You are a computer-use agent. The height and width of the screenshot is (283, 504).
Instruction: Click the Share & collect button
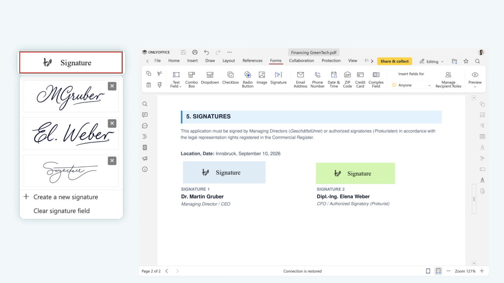[x=395, y=61]
